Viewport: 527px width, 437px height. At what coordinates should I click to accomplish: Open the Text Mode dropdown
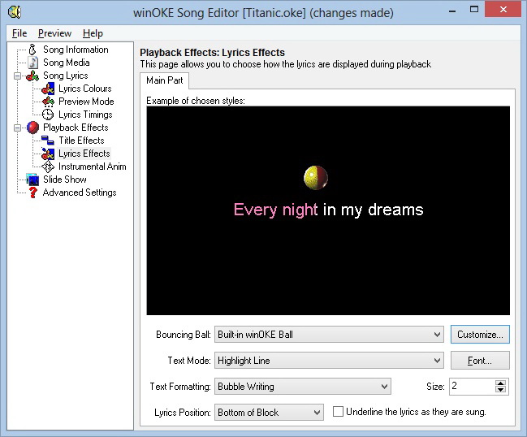329,361
